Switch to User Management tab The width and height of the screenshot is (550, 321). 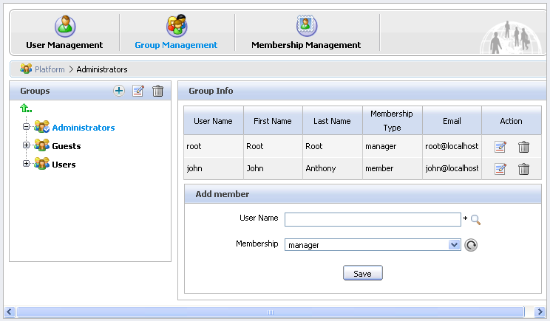pyautogui.click(x=64, y=34)
